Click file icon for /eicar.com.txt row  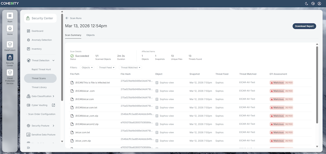click(72, 133)
